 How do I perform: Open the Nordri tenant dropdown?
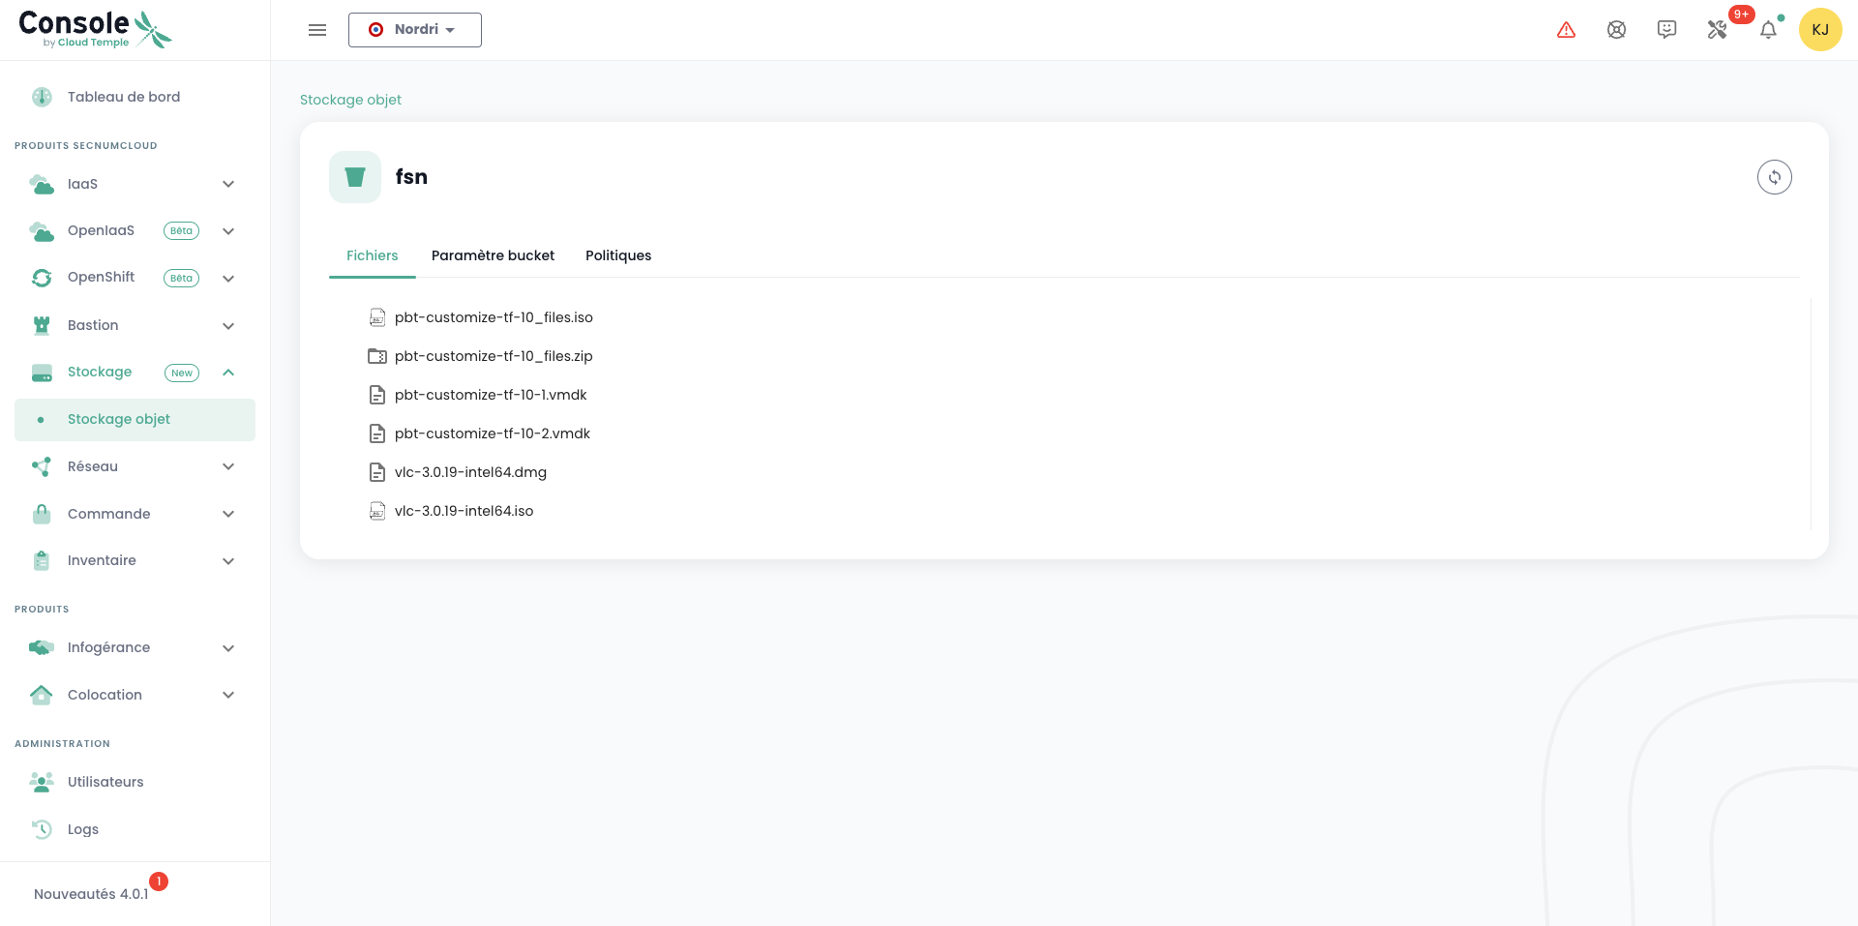coord(415,30)
